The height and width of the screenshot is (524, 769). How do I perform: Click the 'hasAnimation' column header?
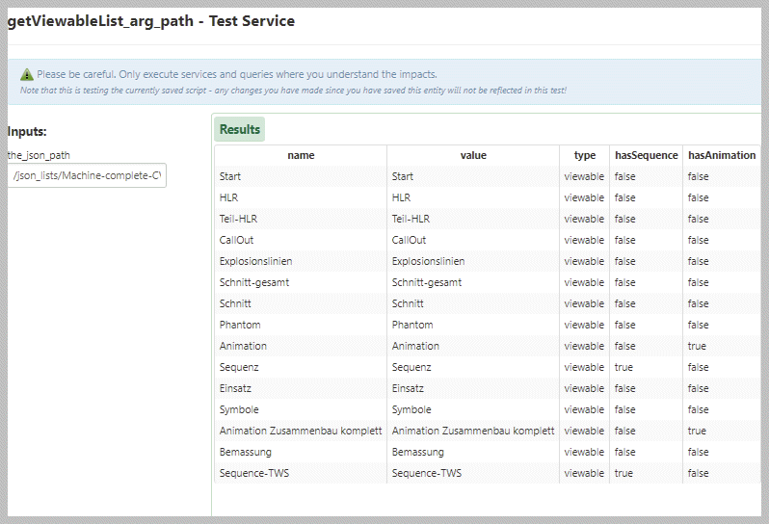pyautogui.click(x=722, y=155)
